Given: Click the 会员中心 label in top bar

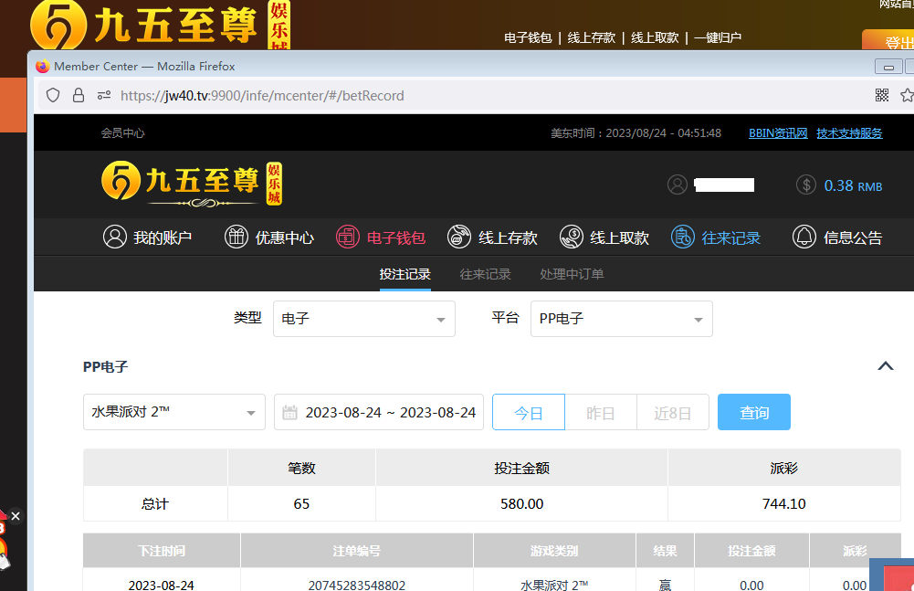Looking at the screenshot, I should pyautogui.click(x=122, y=133).
